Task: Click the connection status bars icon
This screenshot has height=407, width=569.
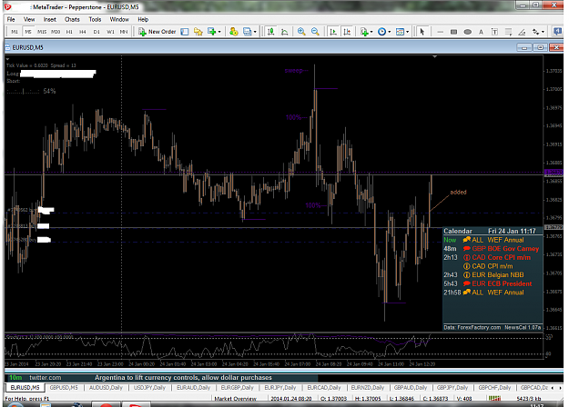Action: click(x=494, y=398)
